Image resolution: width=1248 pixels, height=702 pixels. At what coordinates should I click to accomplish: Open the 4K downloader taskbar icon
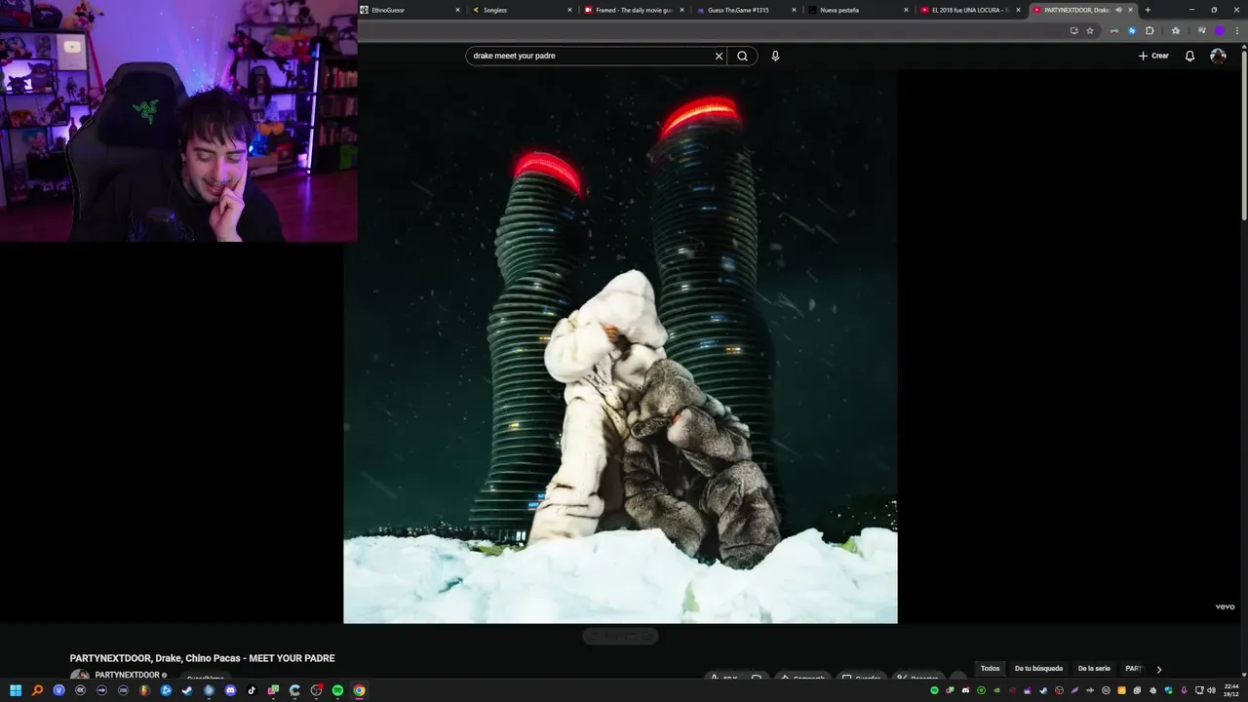(80, 690)
